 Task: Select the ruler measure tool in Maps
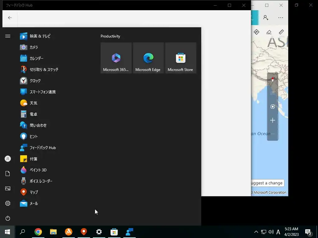pyautogui.click(x=281, y=32)
